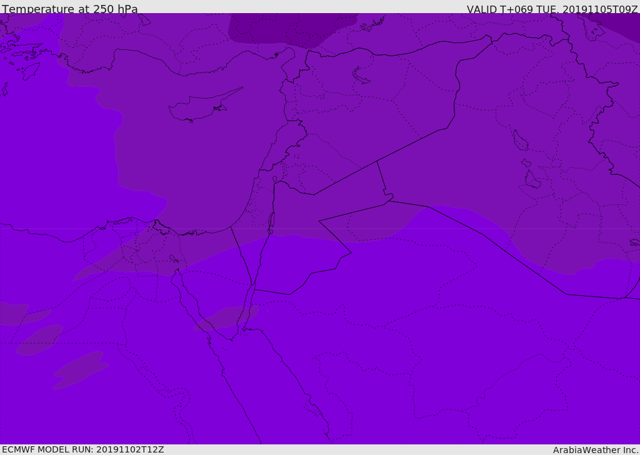
Task: Click the 'ECMWF MODEL RUN: 20191102T12Z' label
Action: click(83, 450)
